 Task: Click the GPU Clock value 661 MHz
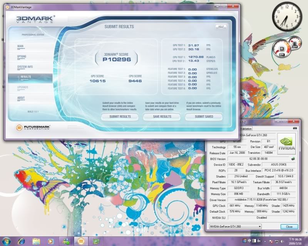click(x=235, y=206)
